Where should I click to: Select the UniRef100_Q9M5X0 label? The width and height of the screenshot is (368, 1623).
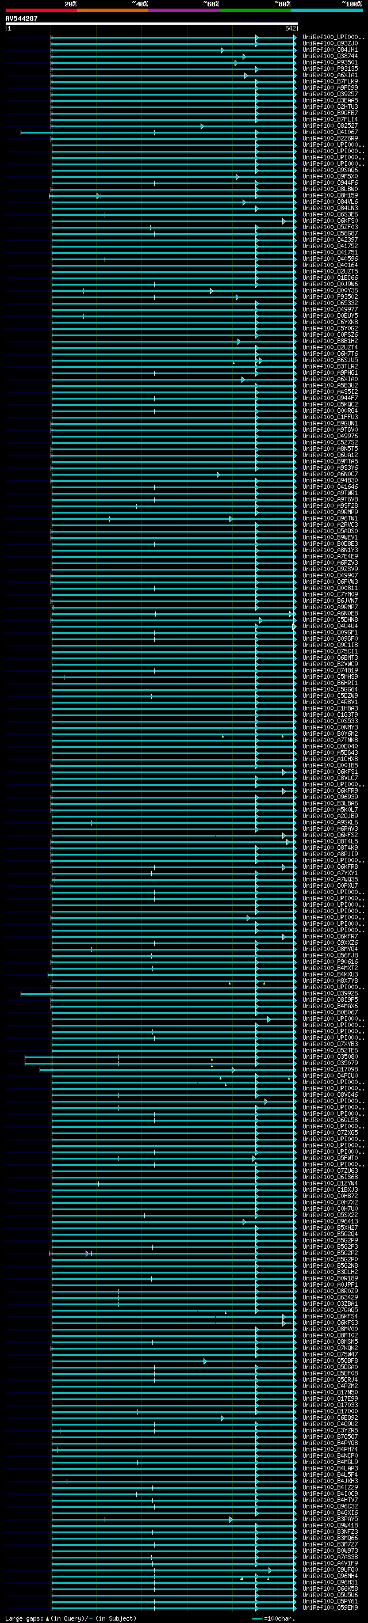point(330,176)
